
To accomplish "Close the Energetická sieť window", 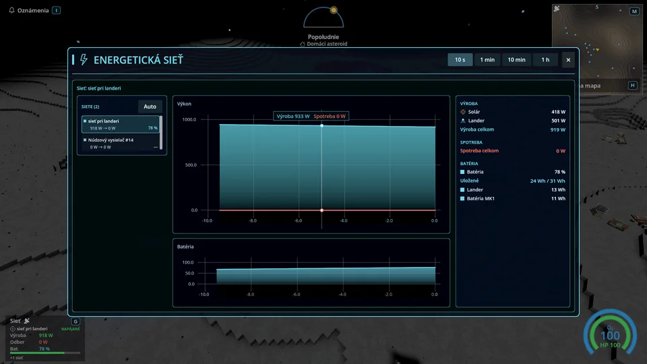I will pyautogui.click(x=568, y=60).
